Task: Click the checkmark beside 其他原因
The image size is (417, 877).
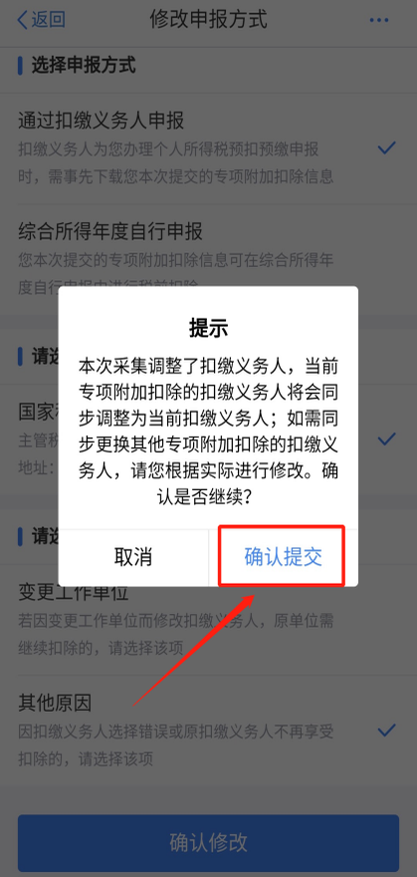Action: 386,730
